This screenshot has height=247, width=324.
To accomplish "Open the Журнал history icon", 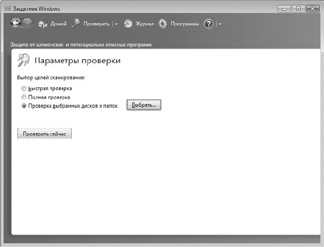I will [128, 24].
